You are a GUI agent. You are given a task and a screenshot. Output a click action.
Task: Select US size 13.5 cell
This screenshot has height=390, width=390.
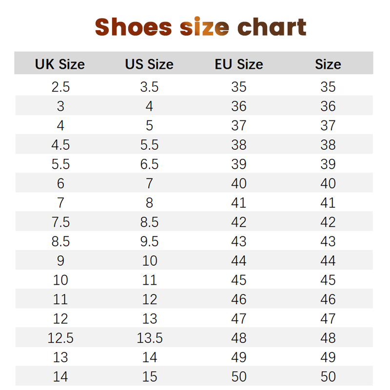coord(149,338)
